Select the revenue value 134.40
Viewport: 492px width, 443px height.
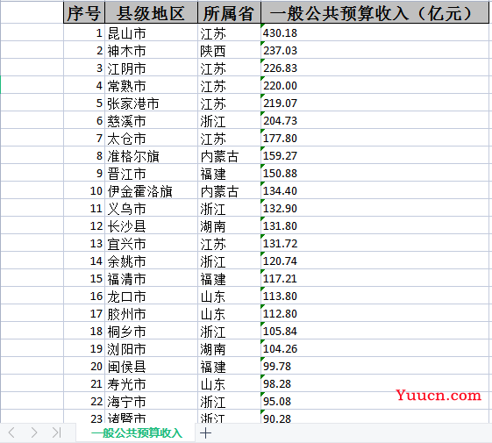point(374,191)
